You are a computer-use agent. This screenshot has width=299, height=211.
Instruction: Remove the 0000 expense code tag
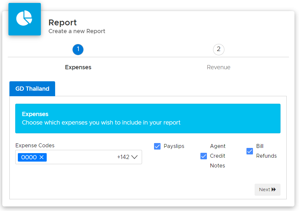(x=42, y=157)
